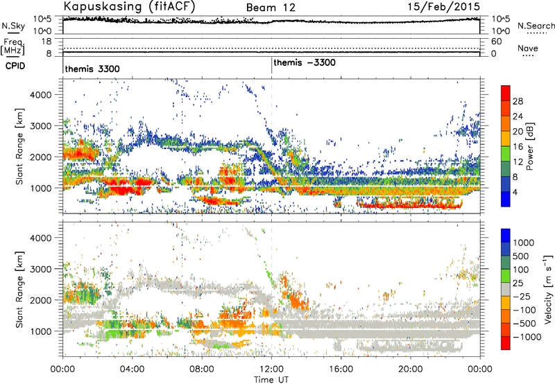Click the '16:00' time axis tick label
The image size is (555, 384).
click(341, 369)
